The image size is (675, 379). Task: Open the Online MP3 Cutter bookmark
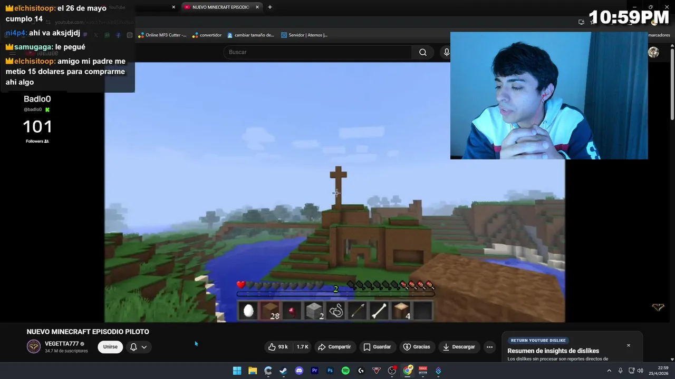pos(162,35)
